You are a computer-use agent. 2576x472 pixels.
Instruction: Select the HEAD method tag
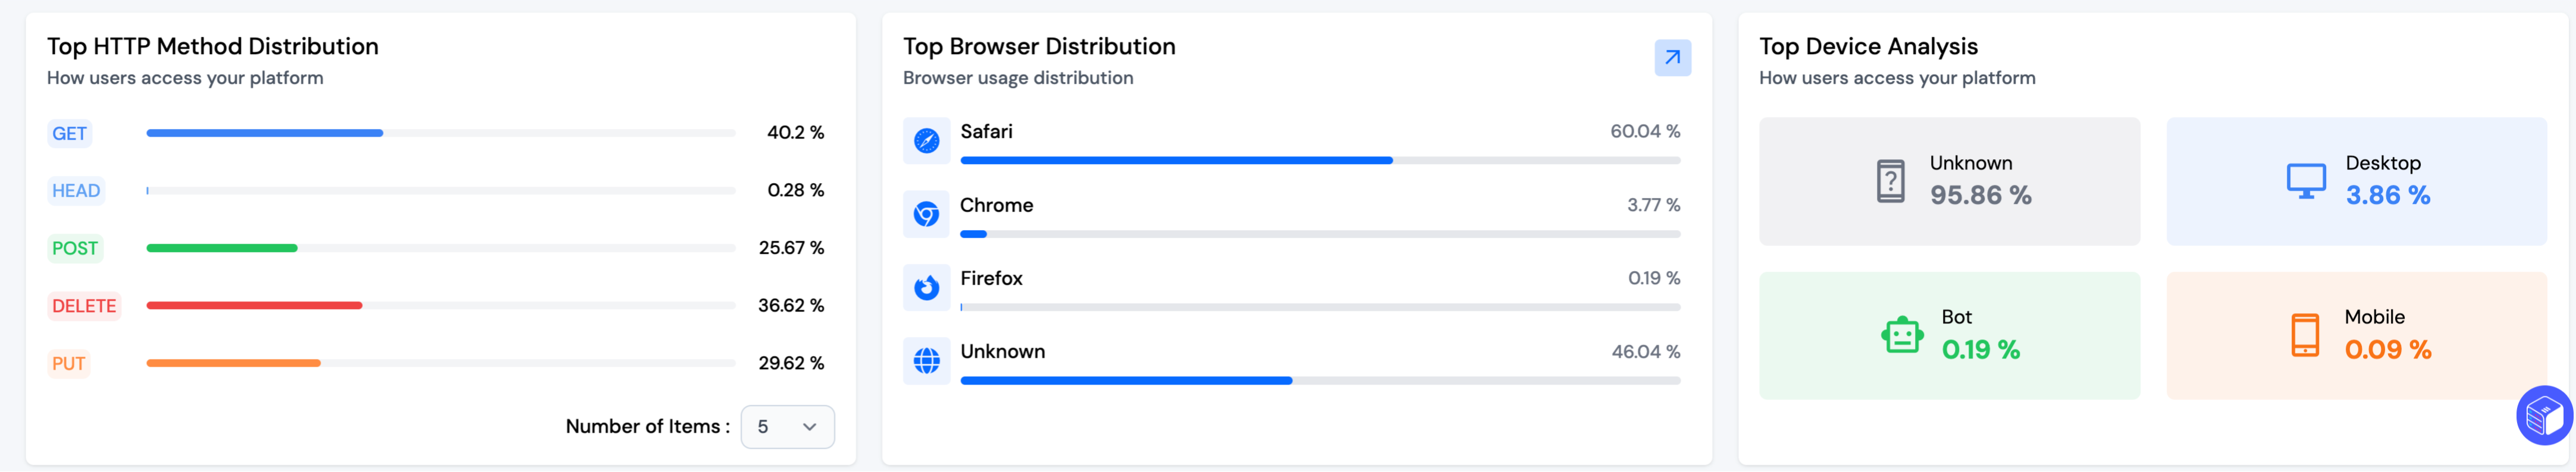click(x=76, y=191)
